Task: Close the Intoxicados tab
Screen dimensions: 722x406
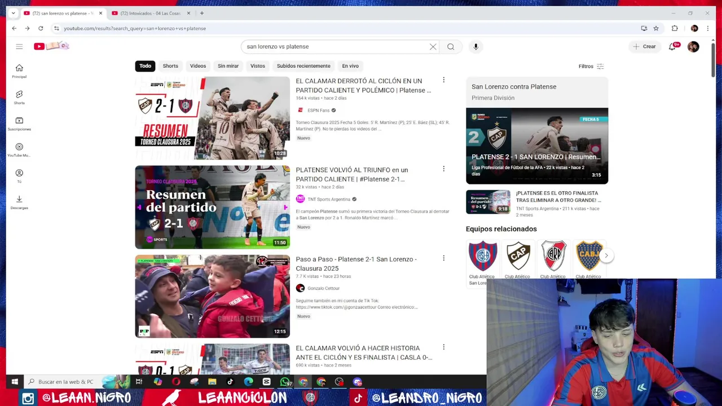Action: click(188, 13)
